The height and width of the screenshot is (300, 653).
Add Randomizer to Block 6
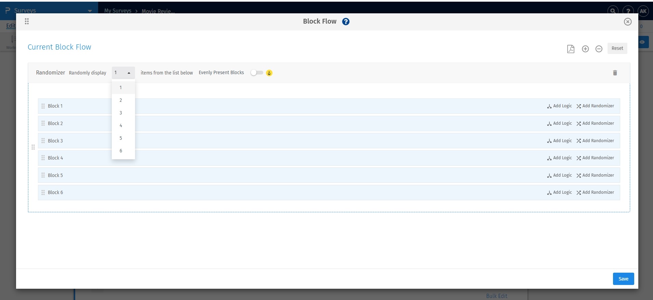(x=595, y=192)
